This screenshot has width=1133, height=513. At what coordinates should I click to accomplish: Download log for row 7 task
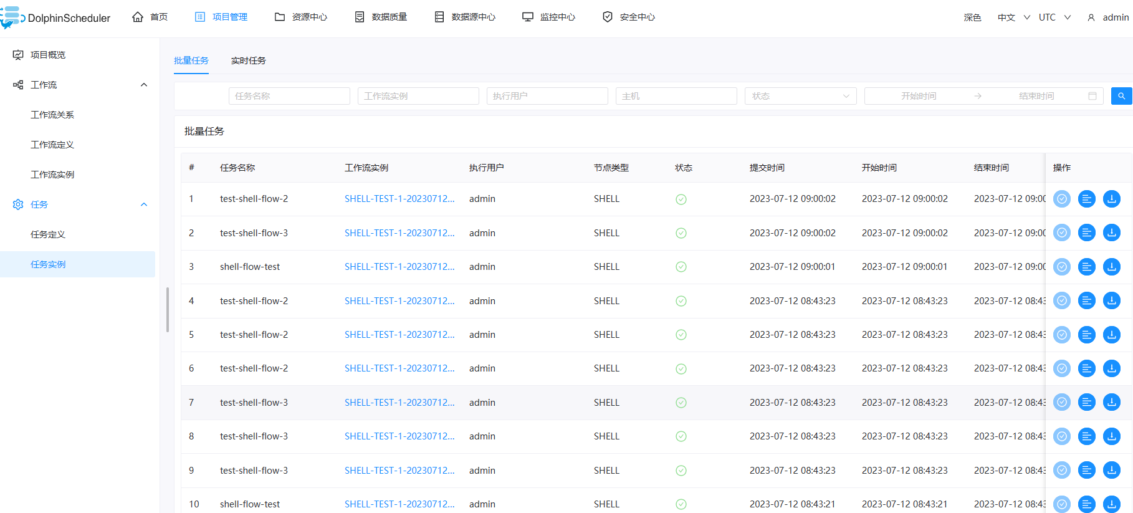point(1112,402)
